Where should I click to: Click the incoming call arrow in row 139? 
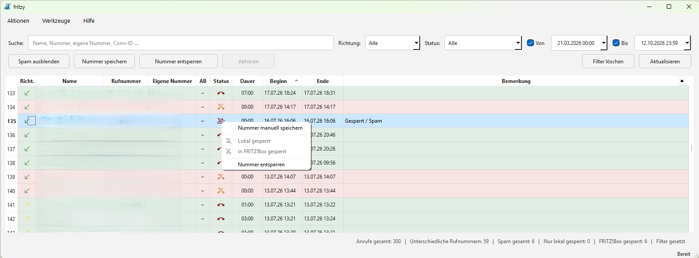tap(27, 177)
